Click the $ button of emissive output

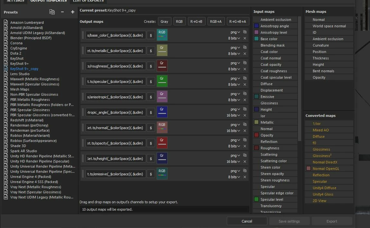point(151,174)
